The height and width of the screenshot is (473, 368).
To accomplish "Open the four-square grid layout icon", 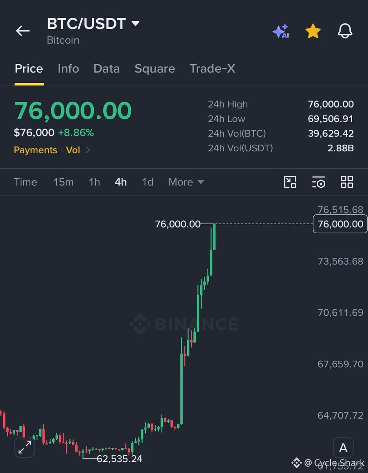I will tap(347, 182).
